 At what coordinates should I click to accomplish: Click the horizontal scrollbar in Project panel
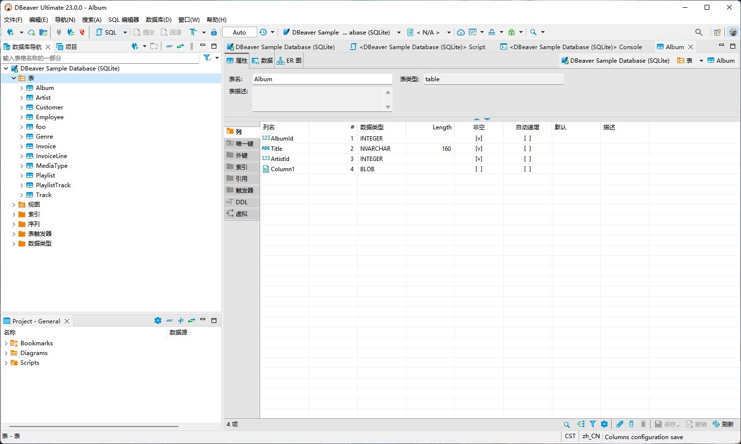click(x=94, y=426)
